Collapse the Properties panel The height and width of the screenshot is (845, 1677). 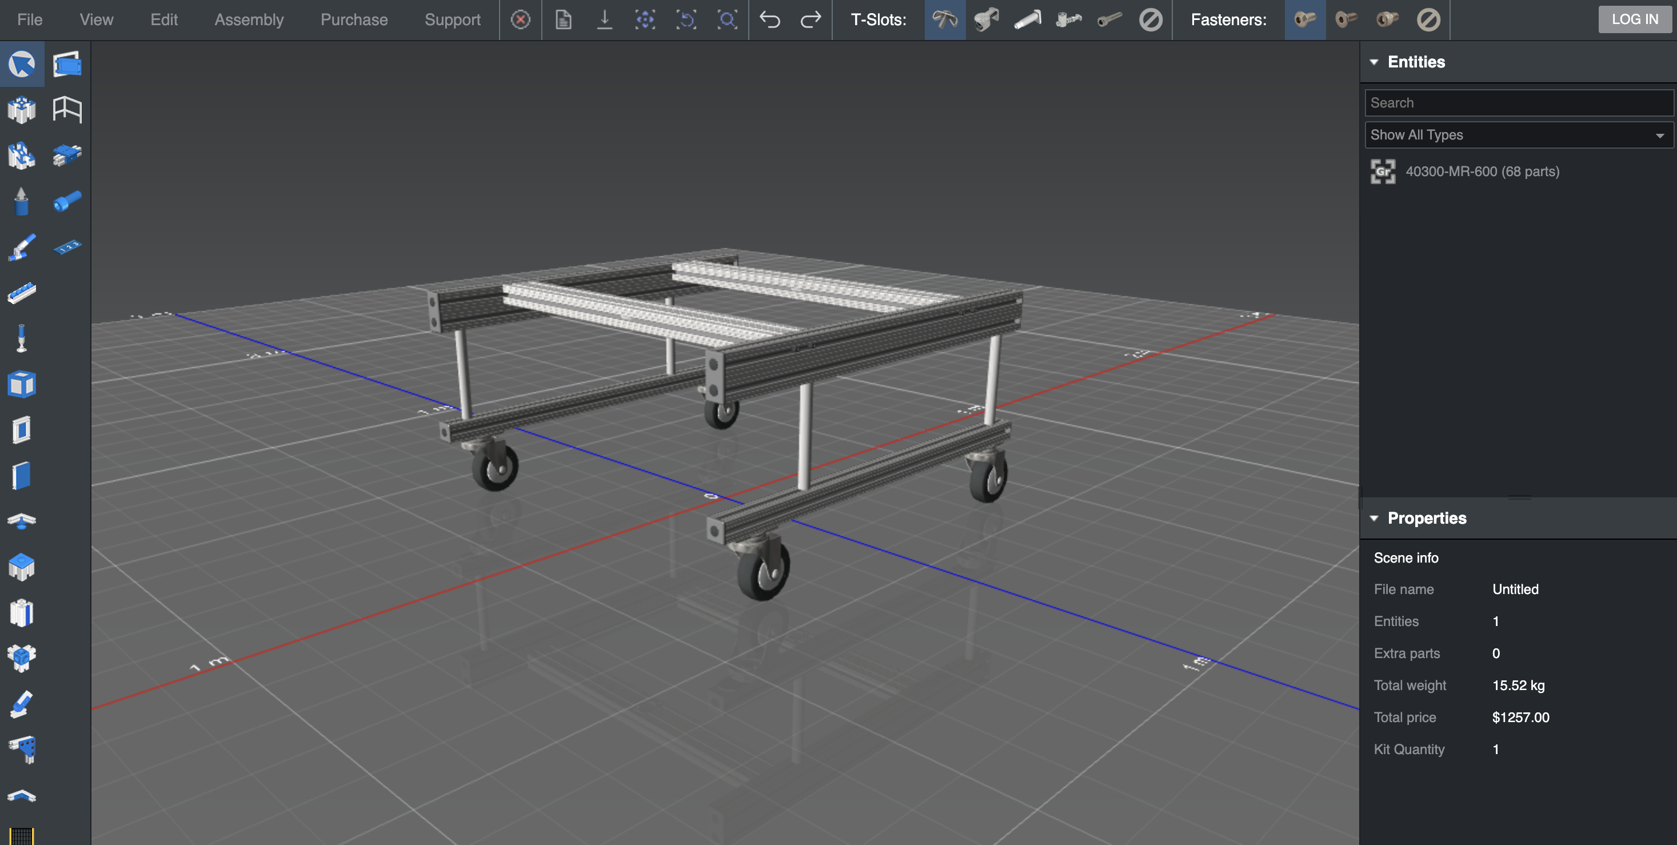(x=1374, y=518)
